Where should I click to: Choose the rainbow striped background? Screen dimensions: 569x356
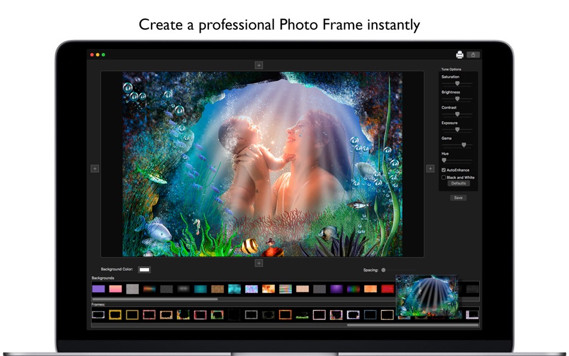[286, 289]
